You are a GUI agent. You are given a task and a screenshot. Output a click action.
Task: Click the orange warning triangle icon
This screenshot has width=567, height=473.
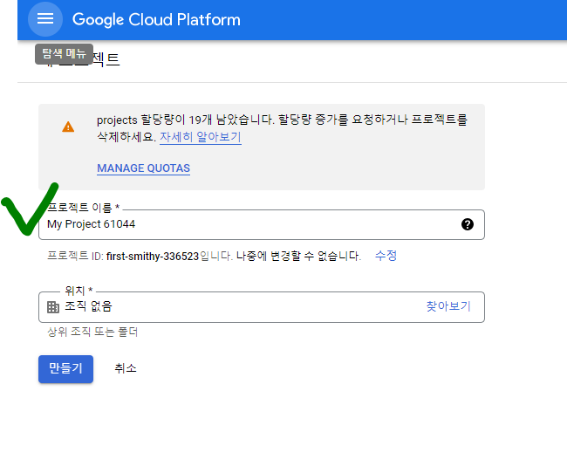click(x=68, y=127)
